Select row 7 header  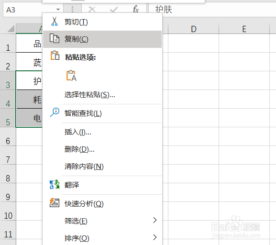[x=8, y=156]
